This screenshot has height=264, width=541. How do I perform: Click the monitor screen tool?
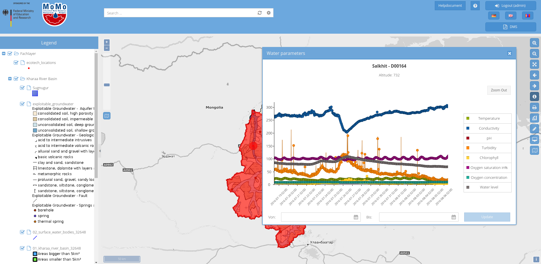point(534,139)
